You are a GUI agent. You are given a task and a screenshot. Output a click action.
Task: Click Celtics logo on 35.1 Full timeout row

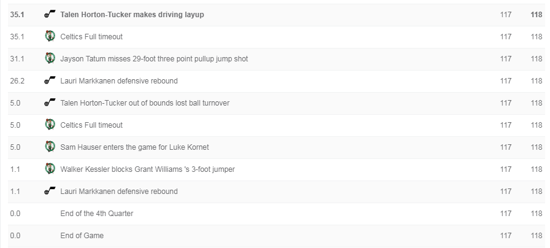click(50, 36)
